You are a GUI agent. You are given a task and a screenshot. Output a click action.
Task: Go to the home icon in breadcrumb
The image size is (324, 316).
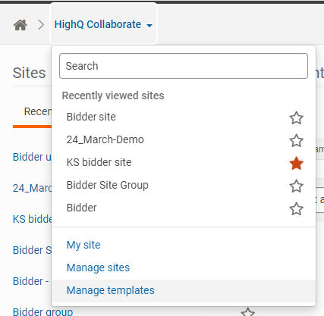coord(20,25)
